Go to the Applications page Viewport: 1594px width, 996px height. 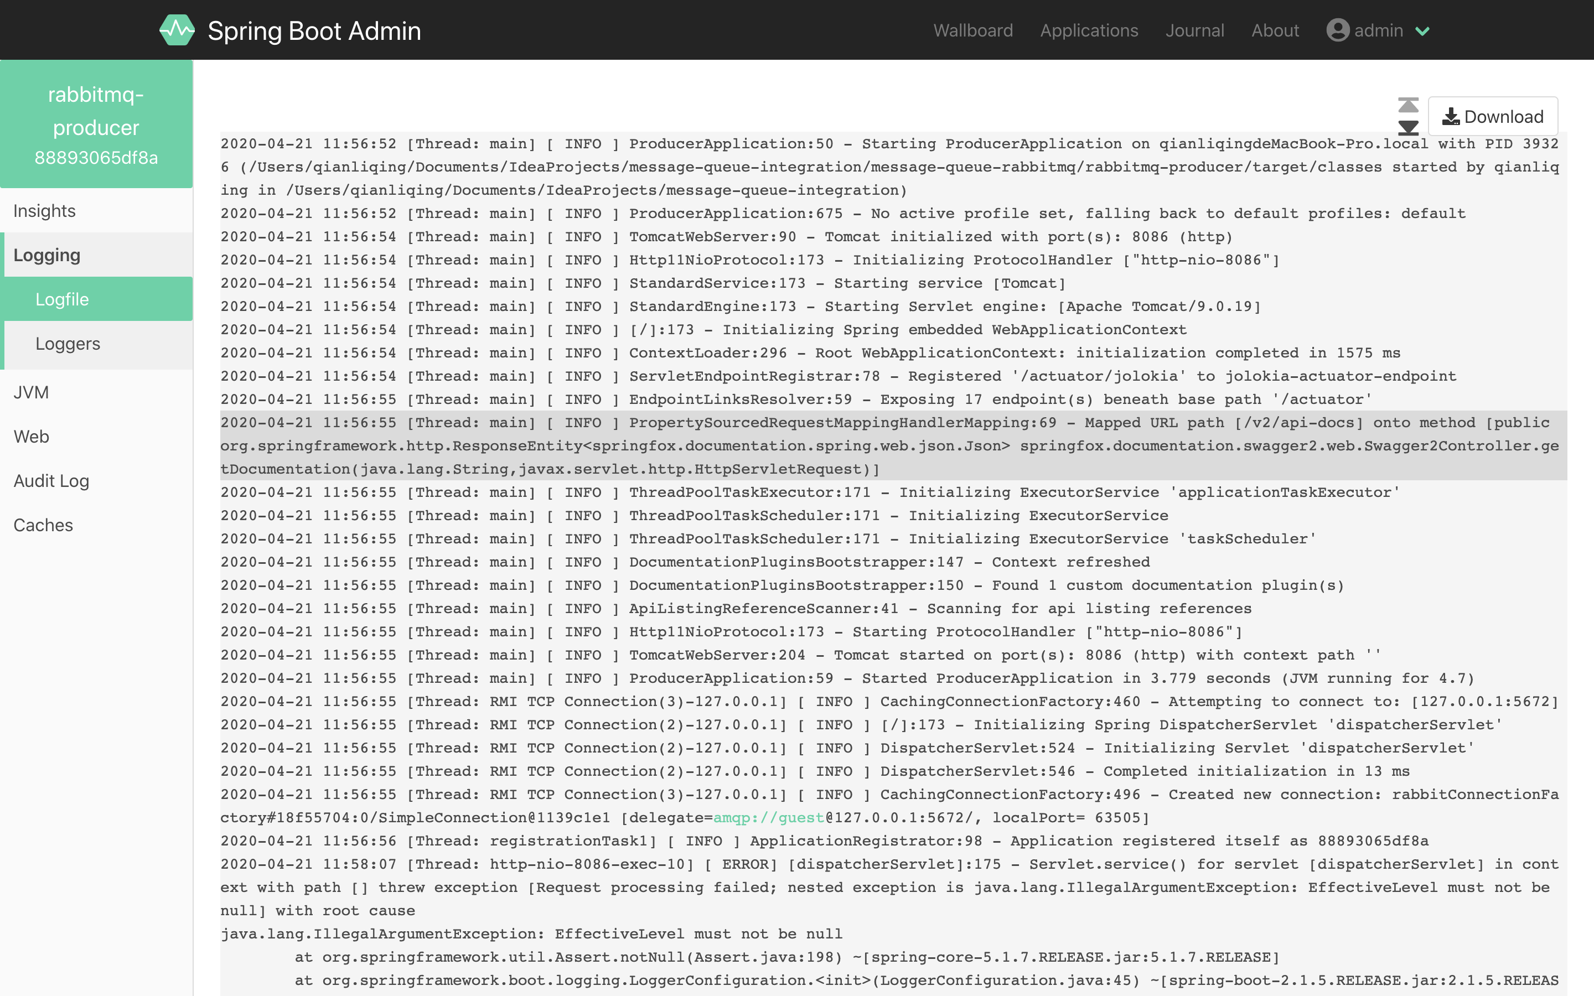1088,30
